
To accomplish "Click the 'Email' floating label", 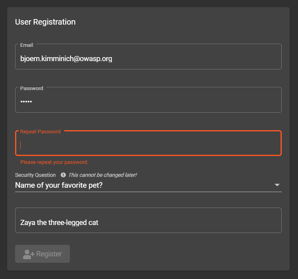I will coord(27,45).
